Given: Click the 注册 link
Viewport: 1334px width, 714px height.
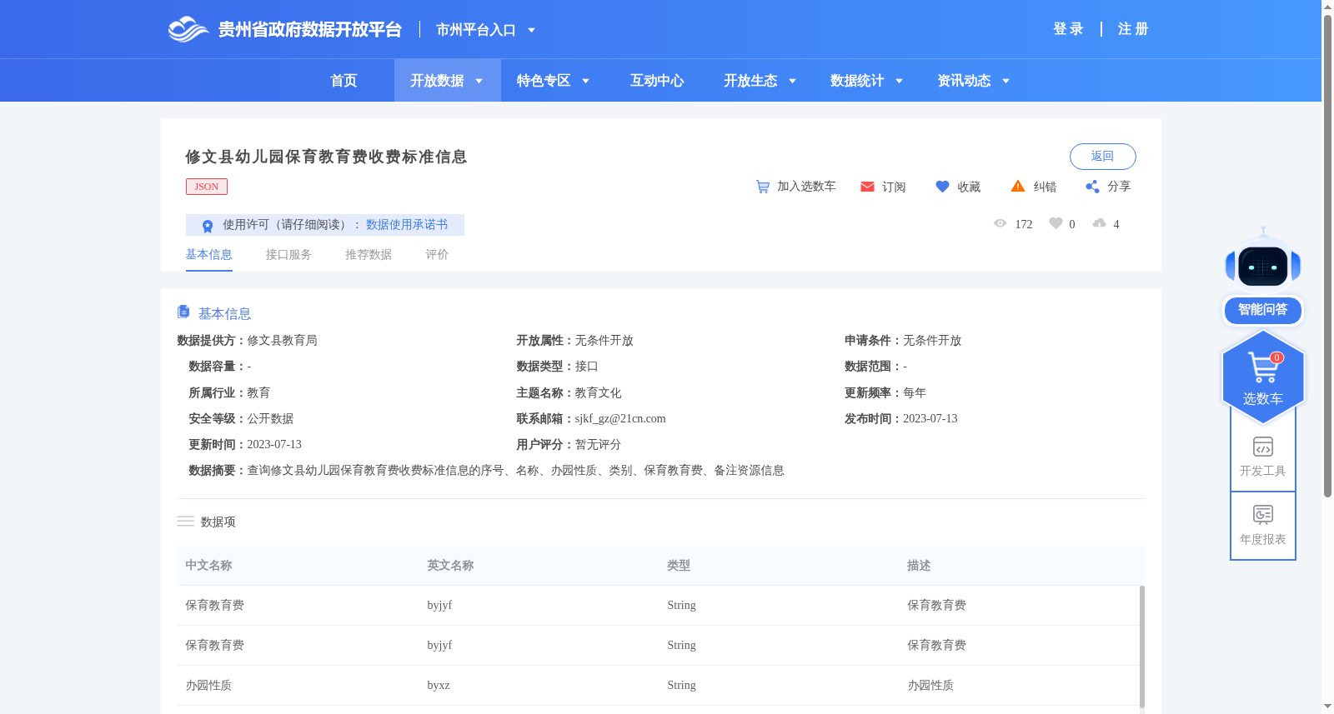Looking at the screenshot, I should [x=1133, y=29].
